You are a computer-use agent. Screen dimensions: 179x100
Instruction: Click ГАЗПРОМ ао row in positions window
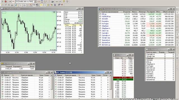click(160, 78)
